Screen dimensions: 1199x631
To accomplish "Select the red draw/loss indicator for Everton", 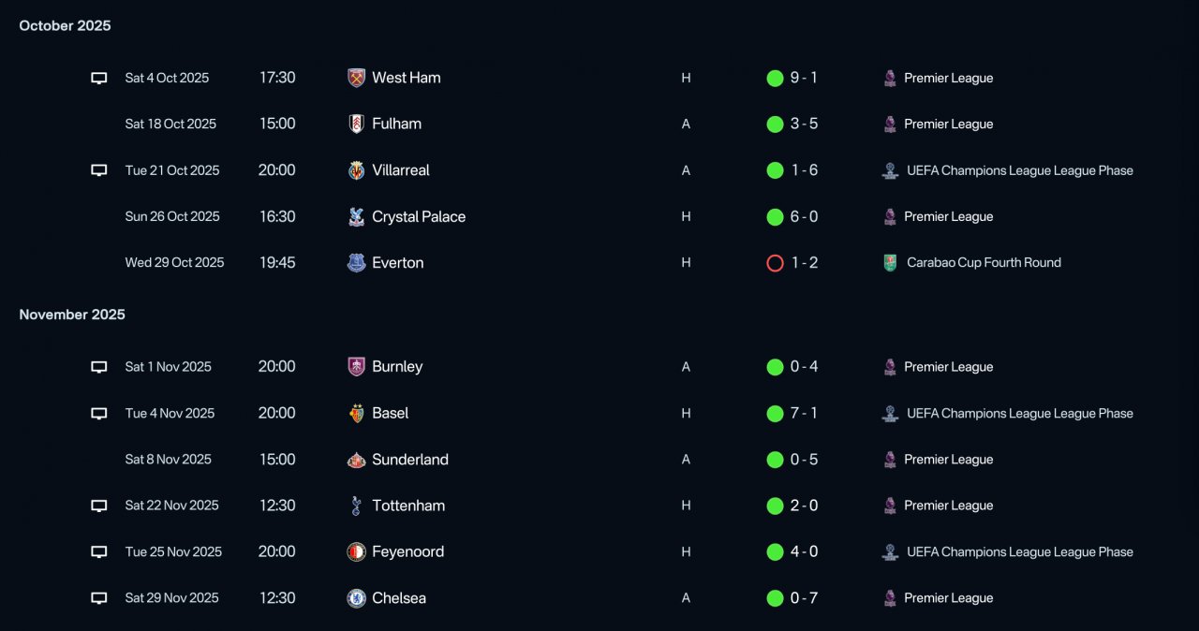I will pyautogui.click(x=775, y=263).
